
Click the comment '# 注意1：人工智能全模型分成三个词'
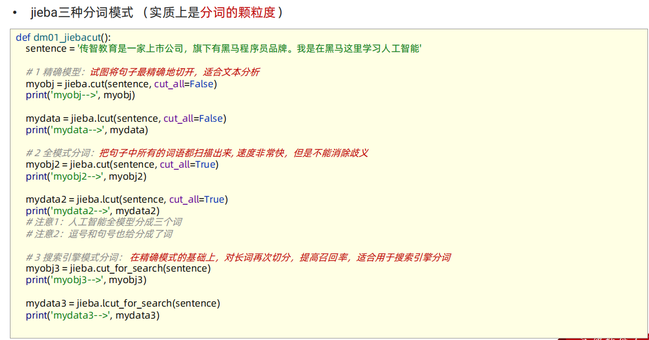(x=104, y=222)
